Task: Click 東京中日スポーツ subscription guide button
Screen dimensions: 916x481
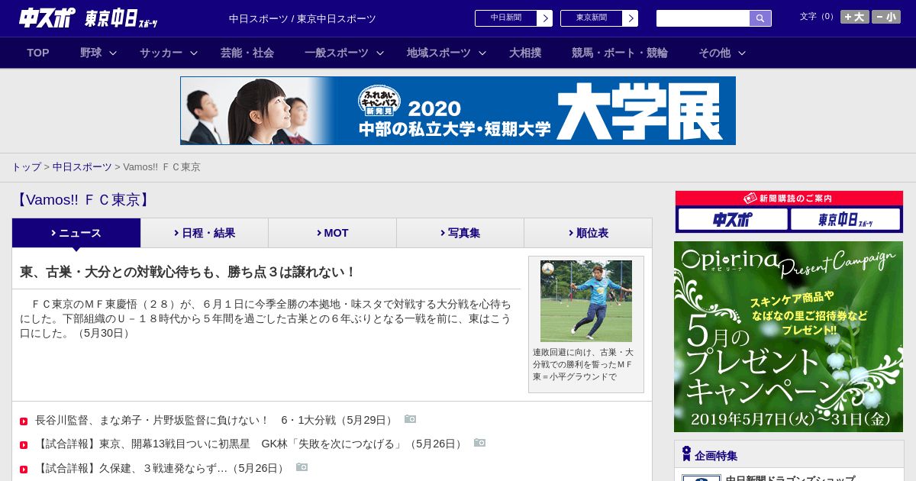Action: tap(845, 220)
